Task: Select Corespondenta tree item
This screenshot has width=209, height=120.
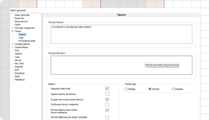Action: tap(22, 44)
